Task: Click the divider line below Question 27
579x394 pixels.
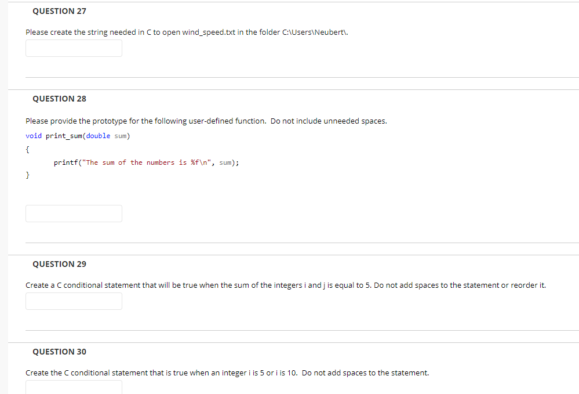Action: tap(302, 76)
